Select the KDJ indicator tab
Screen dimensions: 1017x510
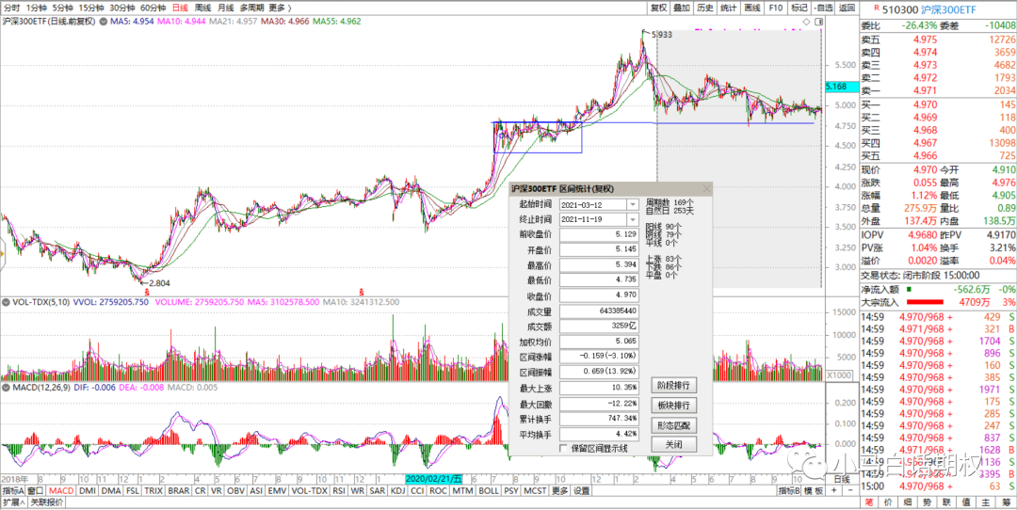398,490
